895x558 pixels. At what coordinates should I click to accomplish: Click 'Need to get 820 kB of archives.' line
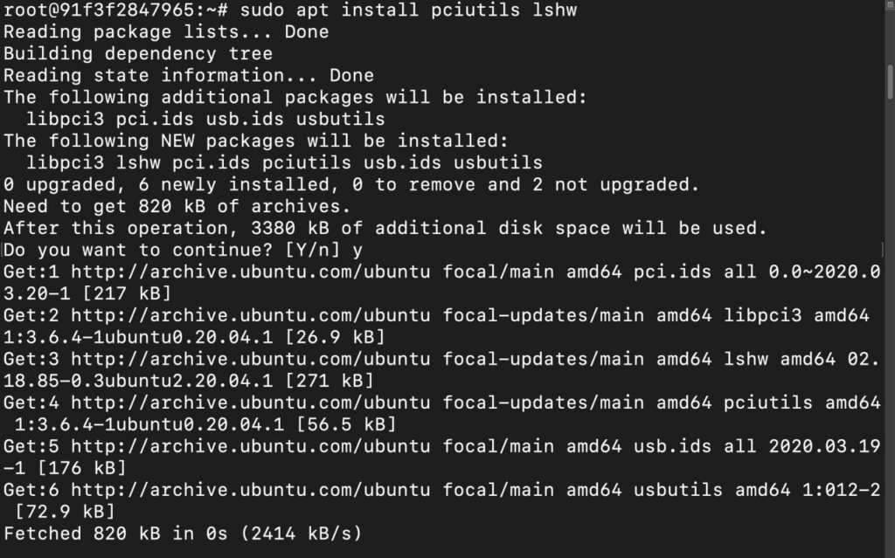point(177,206)
